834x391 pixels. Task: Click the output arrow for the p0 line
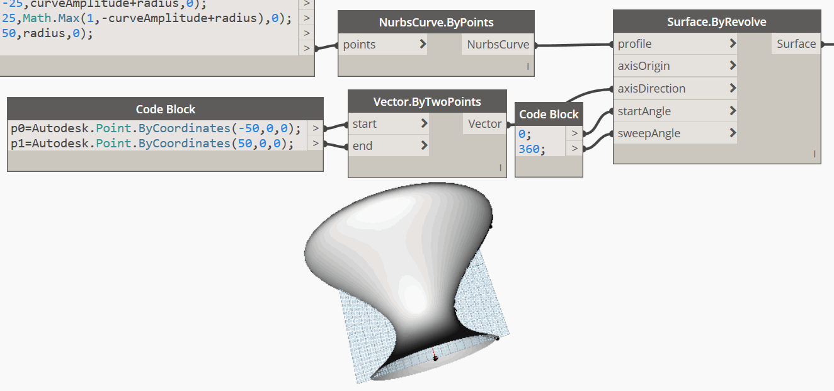316,128
